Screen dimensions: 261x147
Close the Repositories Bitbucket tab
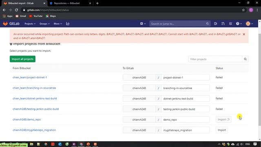click(x=90, y=3)
